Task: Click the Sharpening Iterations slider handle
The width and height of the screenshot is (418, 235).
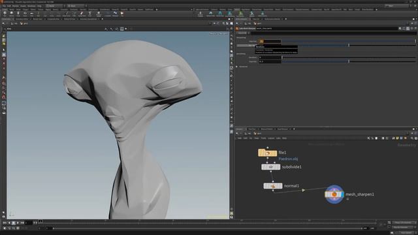Action: [349, 45]
